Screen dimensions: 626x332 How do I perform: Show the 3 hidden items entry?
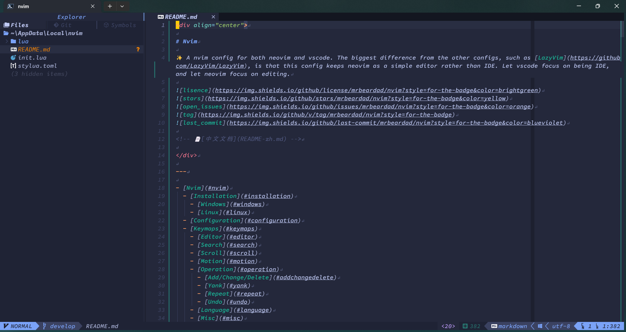pyautogui.click(x=39, y=74)
